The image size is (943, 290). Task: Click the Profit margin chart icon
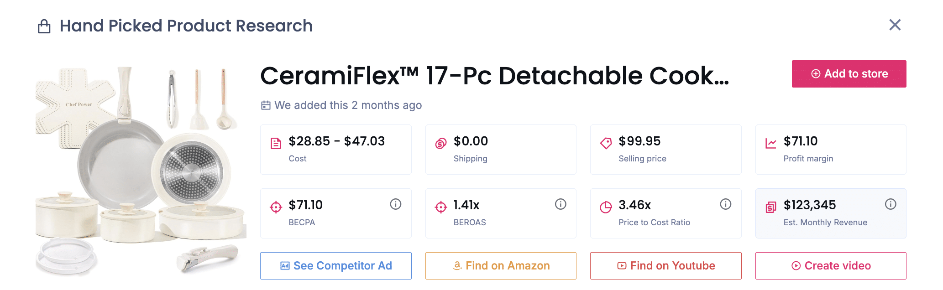click(x=771, y=144)
